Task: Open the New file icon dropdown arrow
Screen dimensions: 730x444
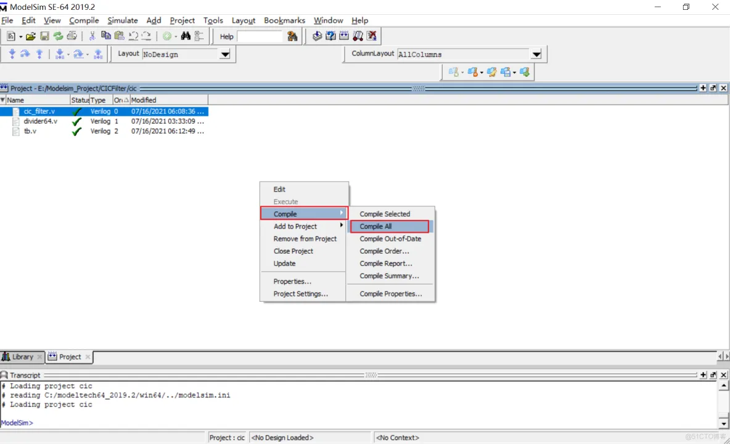Action: point(20,36)
